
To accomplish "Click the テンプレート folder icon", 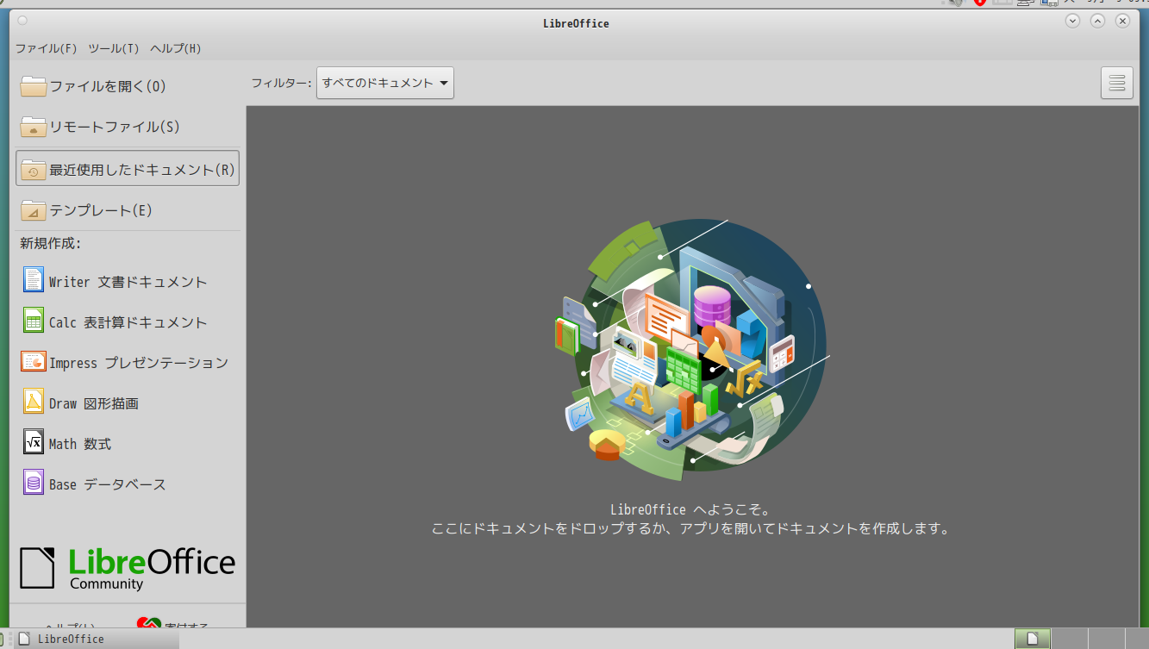I will 34,210.
